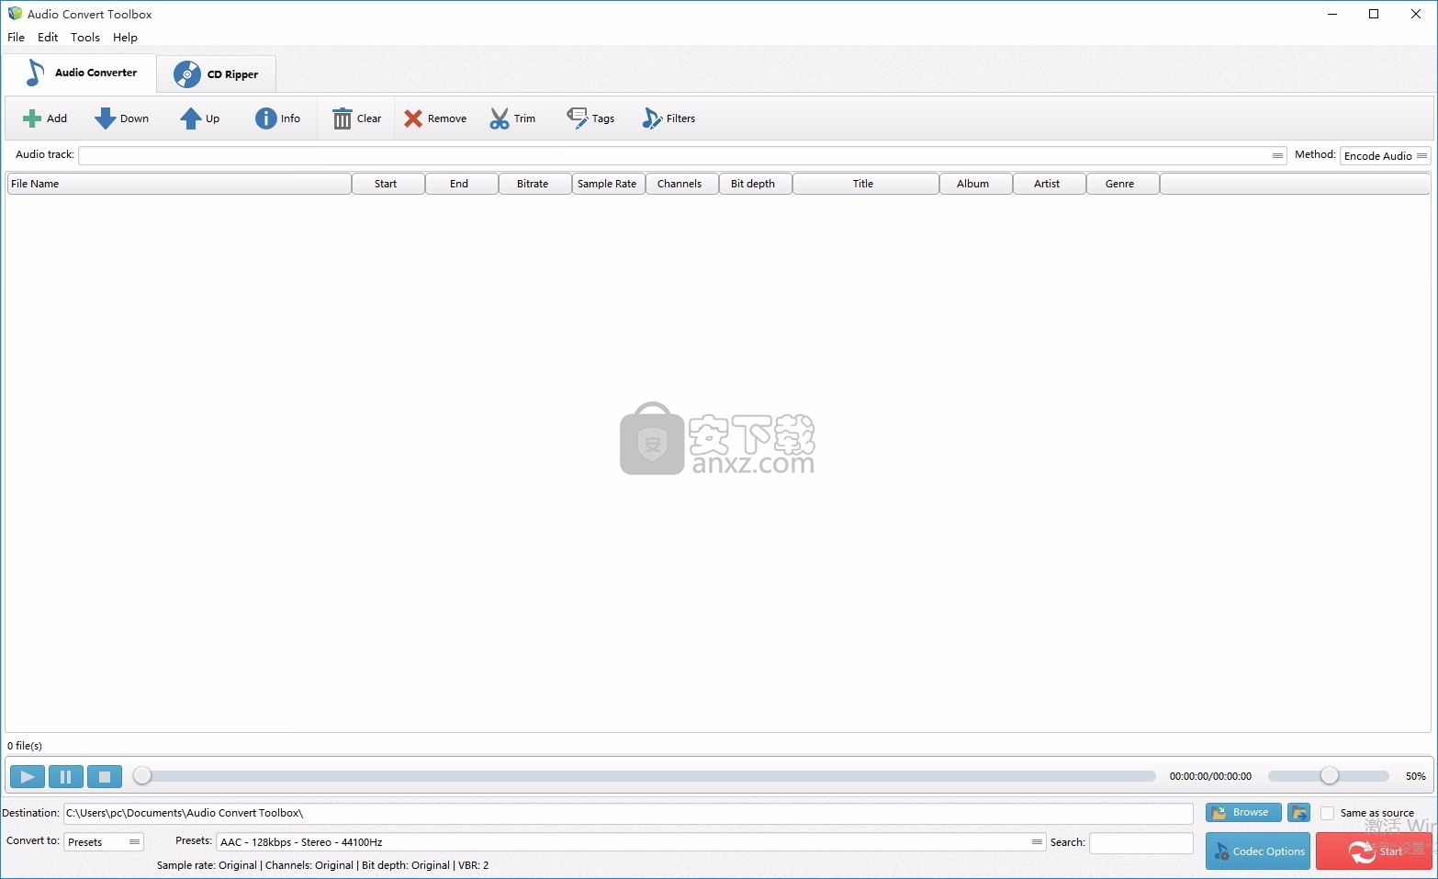Enable Same as source checkbox
1438x879 pixels.
coord(1327,813)
